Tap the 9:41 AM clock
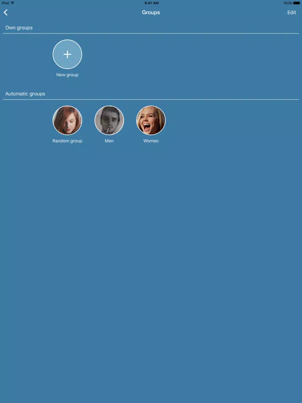The height and width of the screenshot is (403, 302). [x=151, y=3]
